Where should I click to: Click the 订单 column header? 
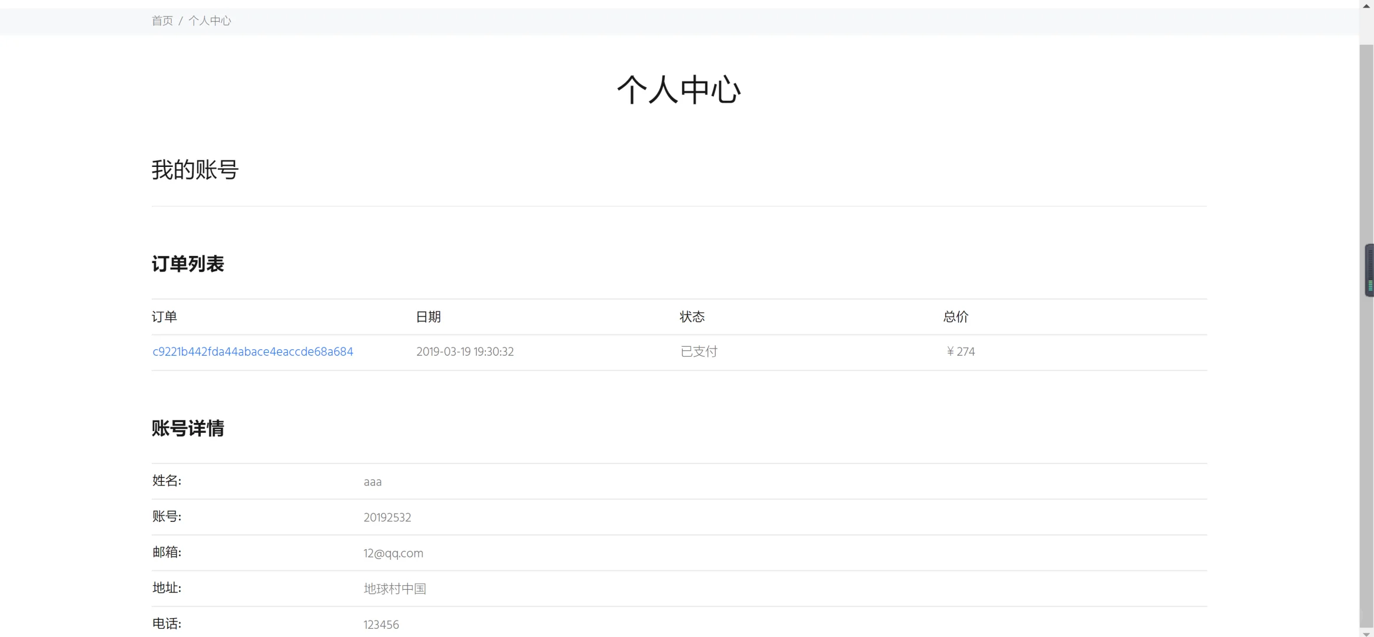pyautogui.click(x=164, y=317)
